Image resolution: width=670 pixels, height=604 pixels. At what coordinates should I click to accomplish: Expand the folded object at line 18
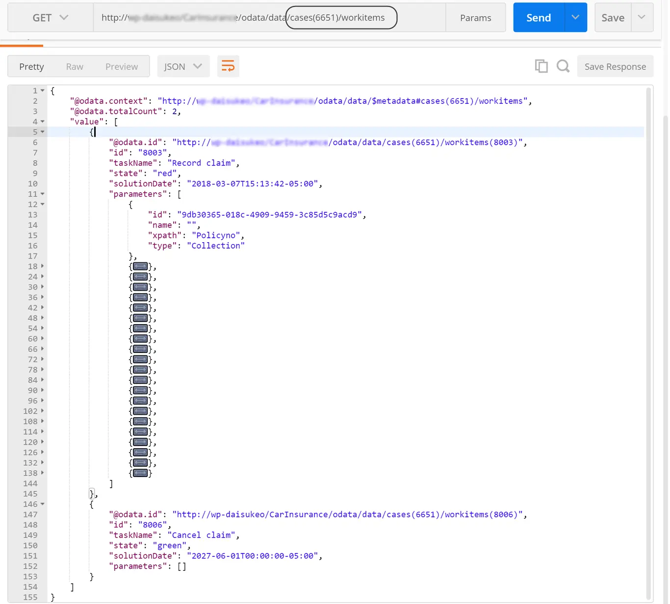tap(43, 266)
